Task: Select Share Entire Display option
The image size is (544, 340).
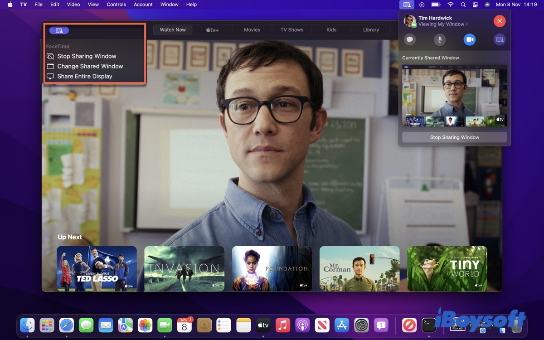Action: coord(84,76)
